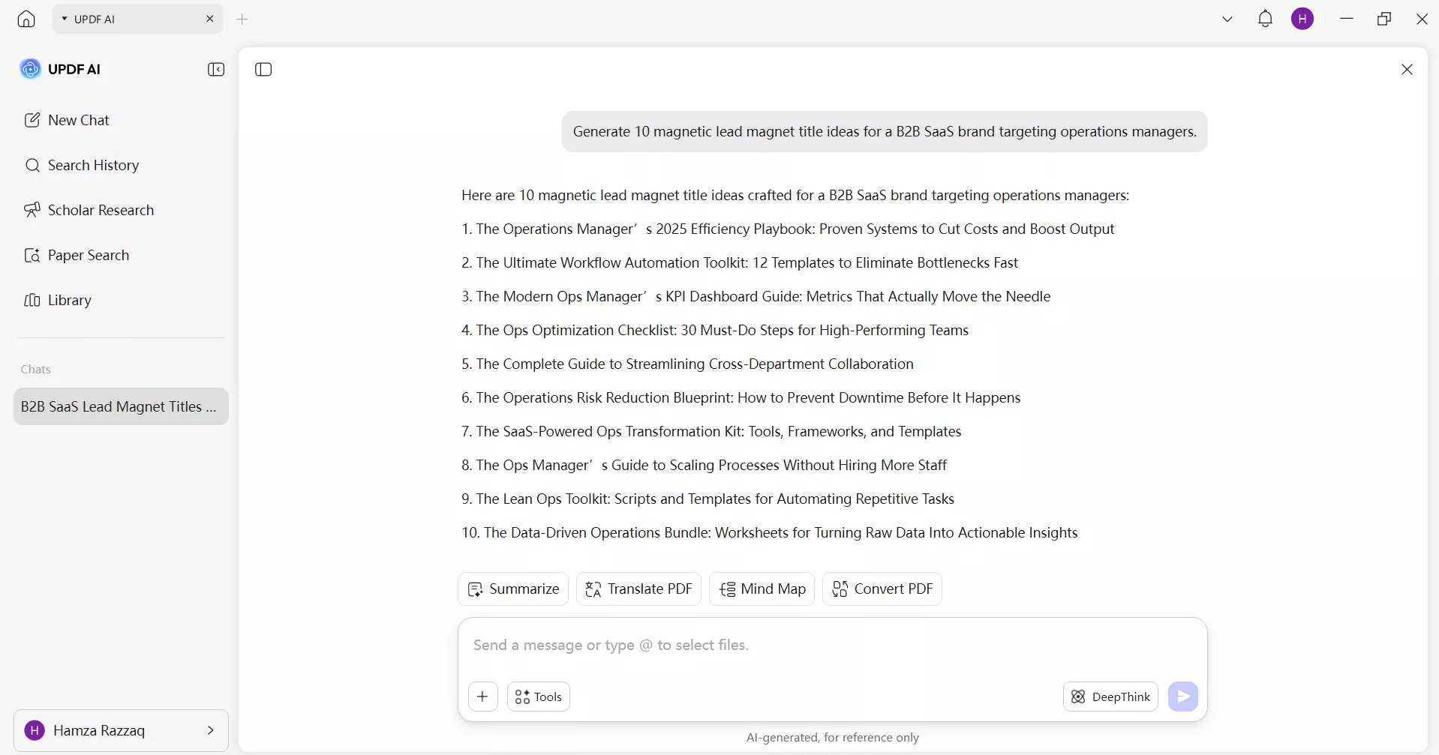Collapse the left sidebar panel
Viewport: 1439px width, 755px height.
point(216,70)
